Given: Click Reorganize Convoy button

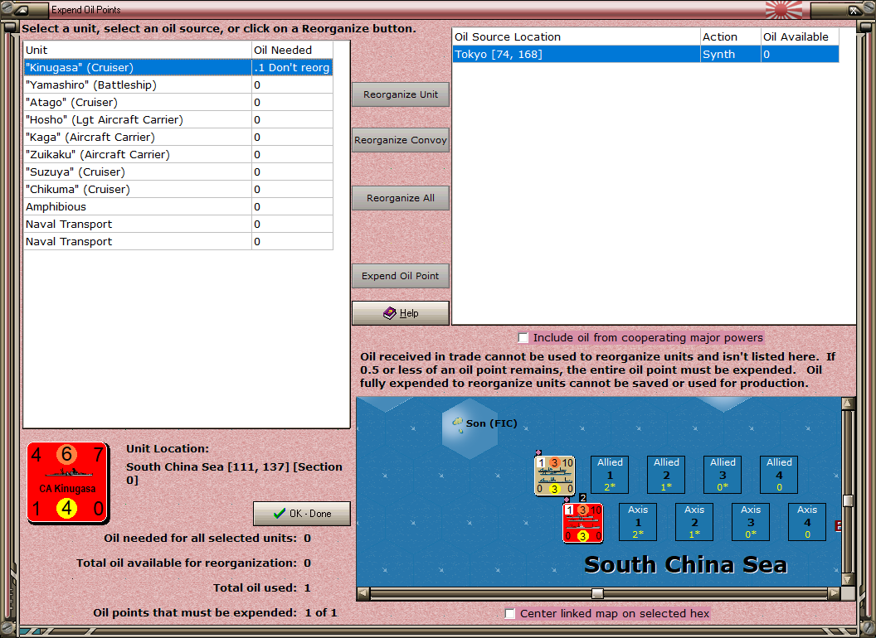Looking at the screenshot, I should (x=401, y=140).
